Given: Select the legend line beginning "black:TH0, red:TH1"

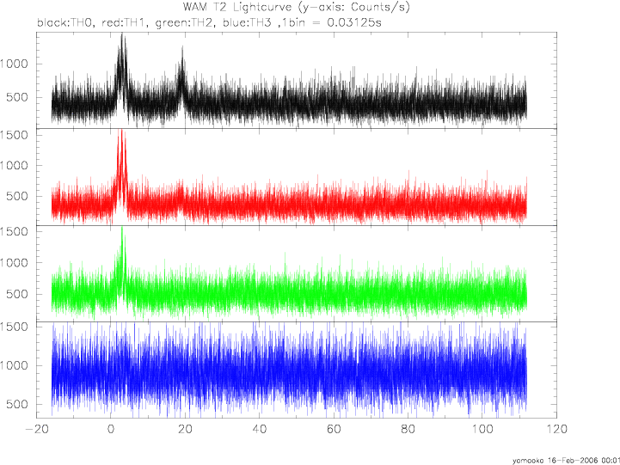Looking at the screenshot, I should tap(209, 22).
